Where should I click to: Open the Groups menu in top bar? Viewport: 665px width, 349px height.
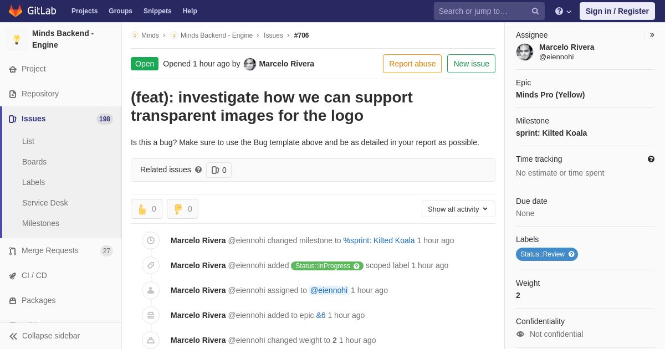tap(120, 11)
